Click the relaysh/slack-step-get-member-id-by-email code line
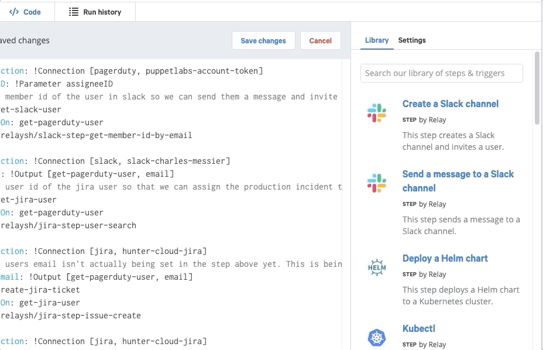Image resolution: width=543 pixels, height=350 pixels. [96, 135]
